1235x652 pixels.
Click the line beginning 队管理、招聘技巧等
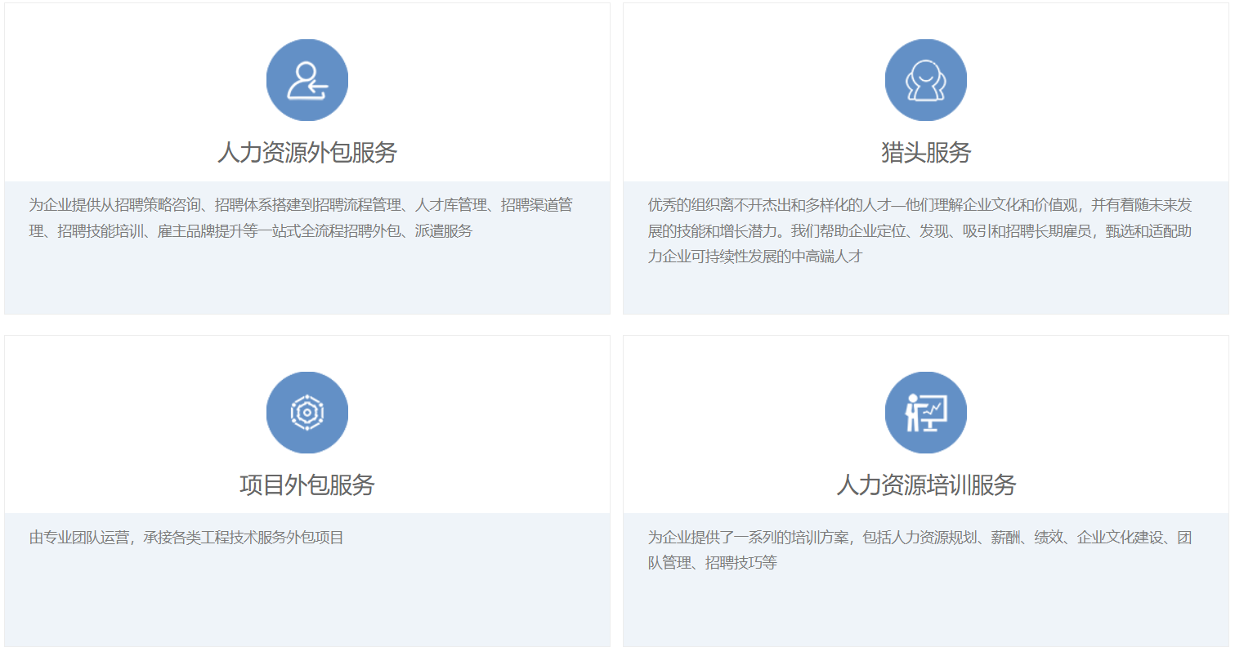[x=712, y=563]
